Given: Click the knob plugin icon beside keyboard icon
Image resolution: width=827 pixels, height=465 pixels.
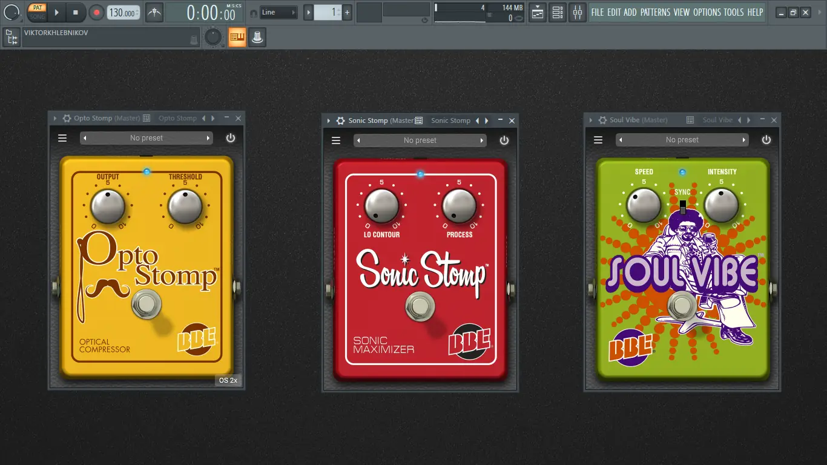Looking at the screenshot, I should click(x=257, y=38).
